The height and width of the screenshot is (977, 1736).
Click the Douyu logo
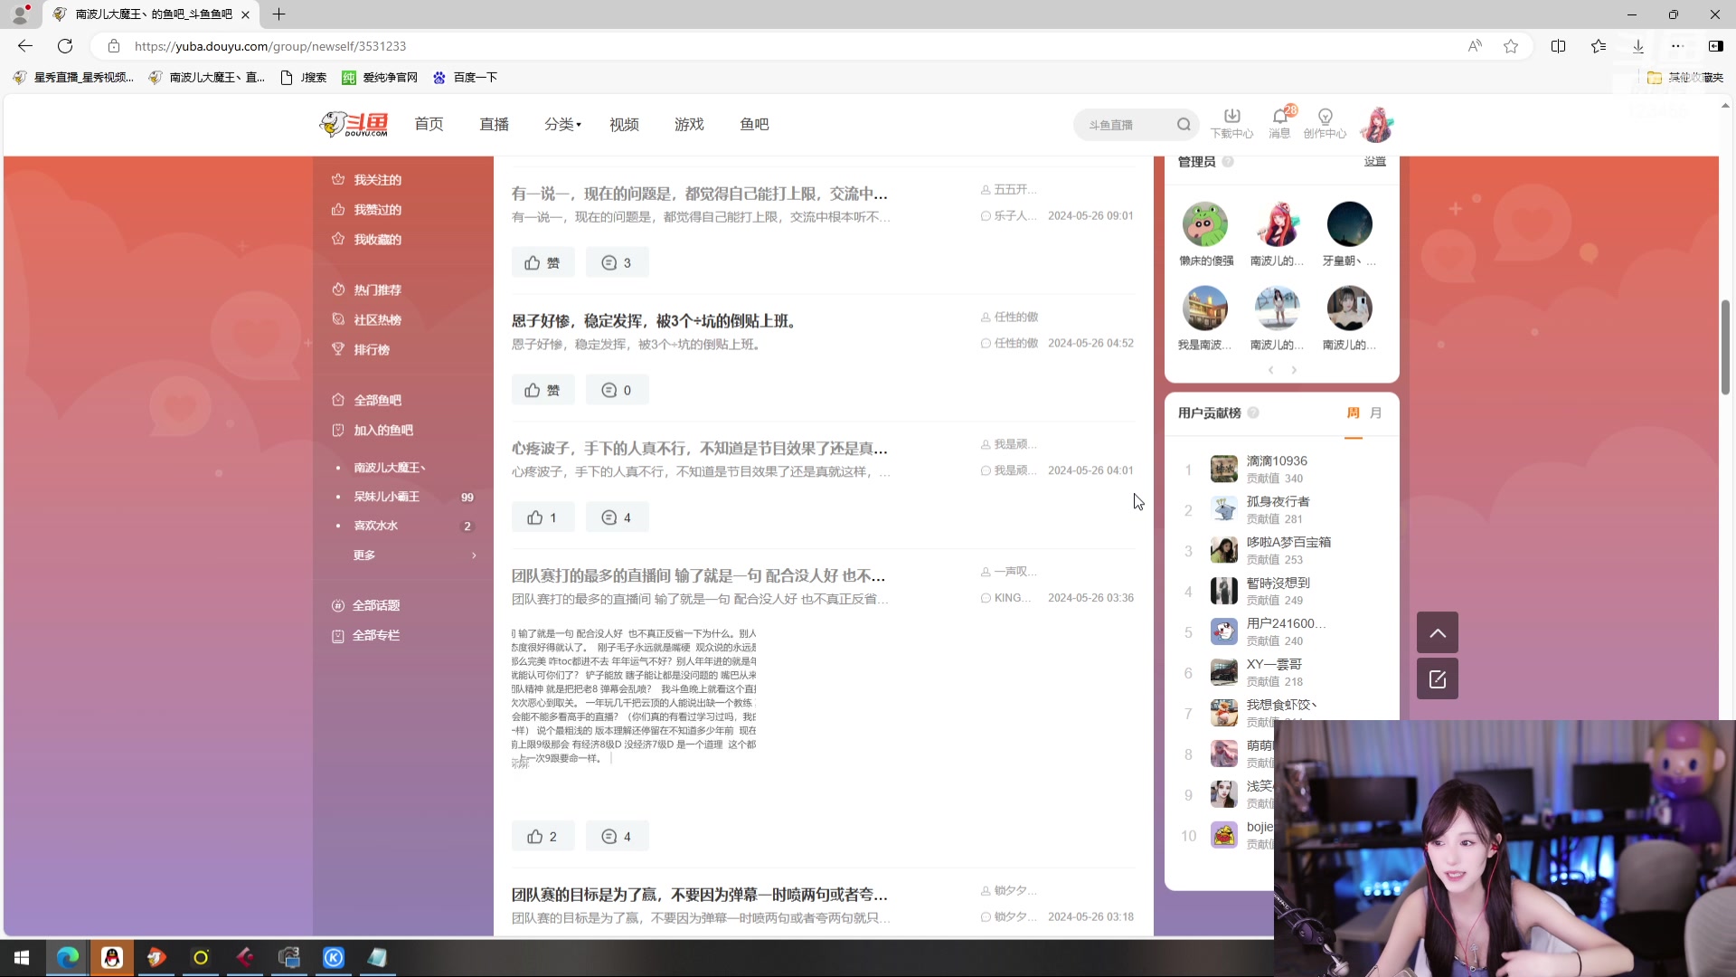pyautogui.click(x=353, y=124)
